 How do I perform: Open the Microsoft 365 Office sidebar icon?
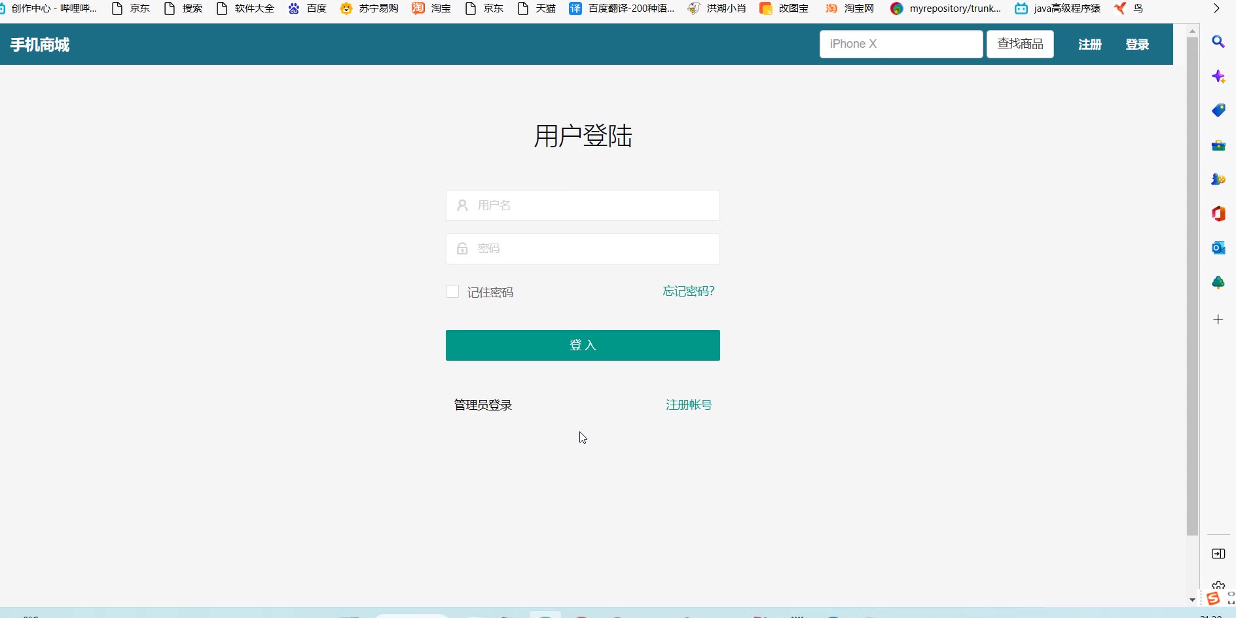pos(1218,213)
